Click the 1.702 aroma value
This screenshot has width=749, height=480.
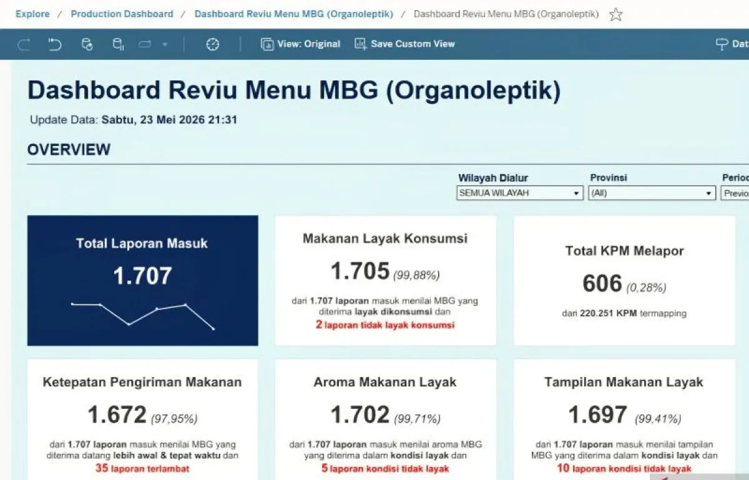tap(360, 415)
